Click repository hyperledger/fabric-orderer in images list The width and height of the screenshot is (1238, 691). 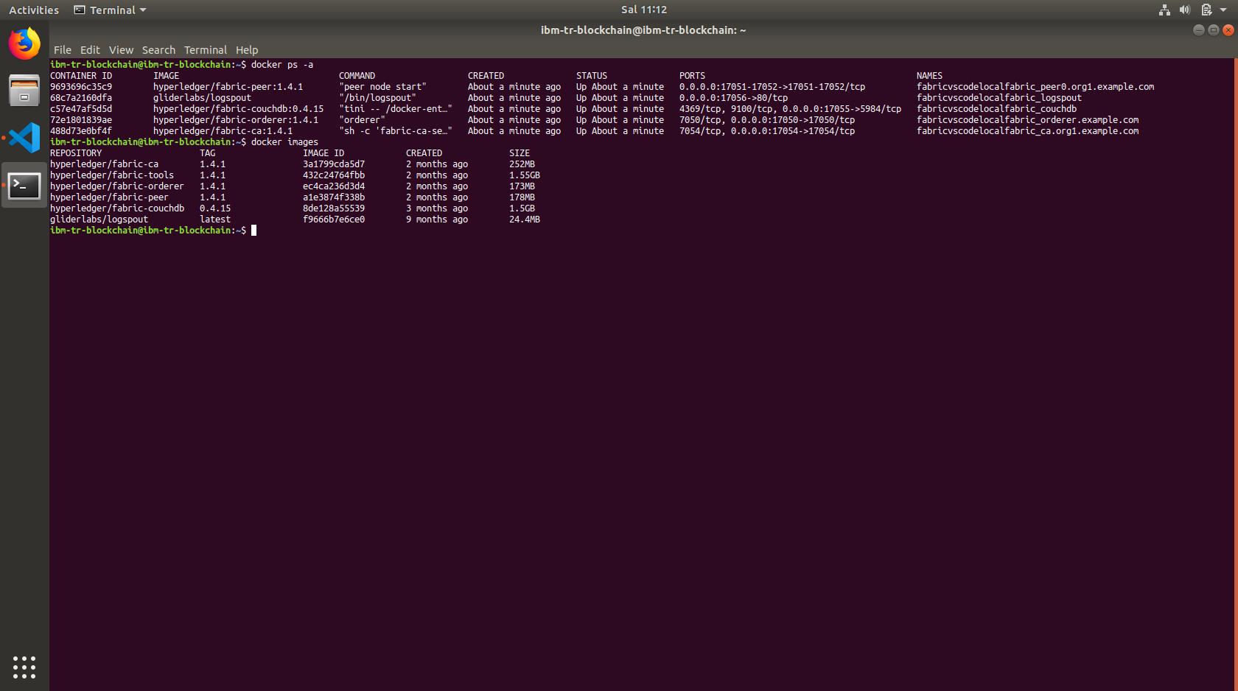click(x=117, y=186)
